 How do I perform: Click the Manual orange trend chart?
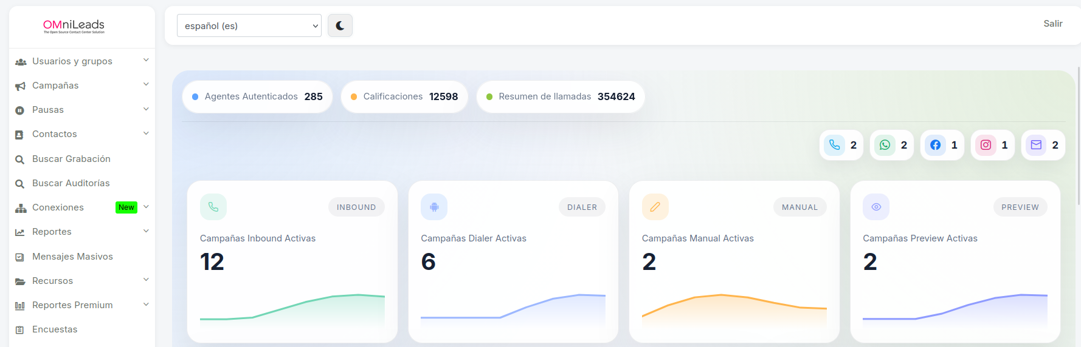coord(734,311)
